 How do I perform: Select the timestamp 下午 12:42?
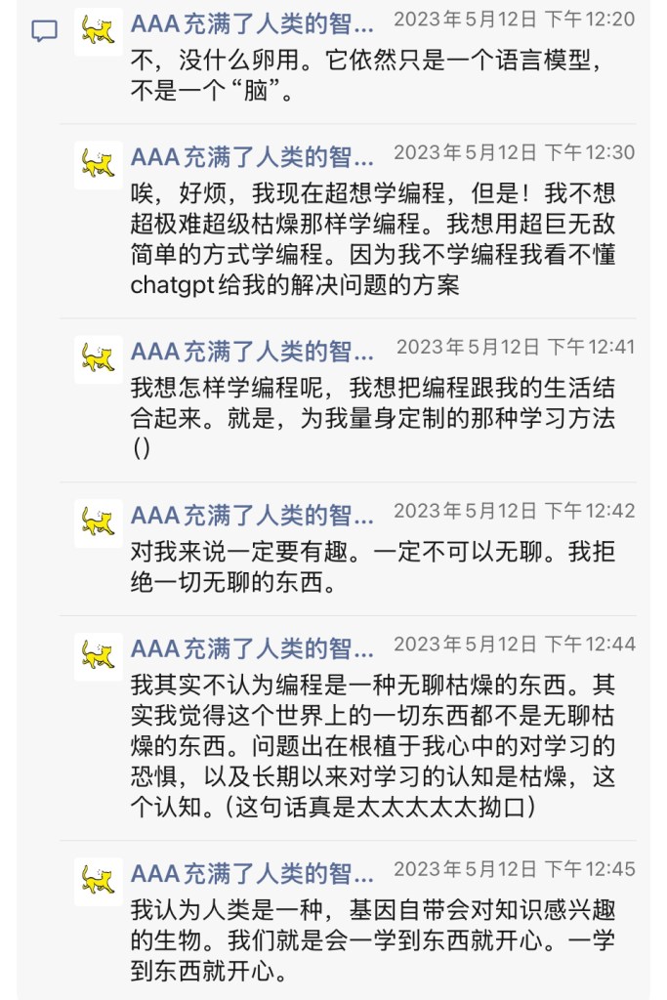click(x=514, y=511)
